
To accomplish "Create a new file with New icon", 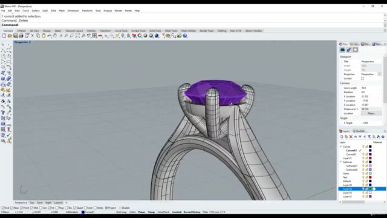I will [4, 36].
